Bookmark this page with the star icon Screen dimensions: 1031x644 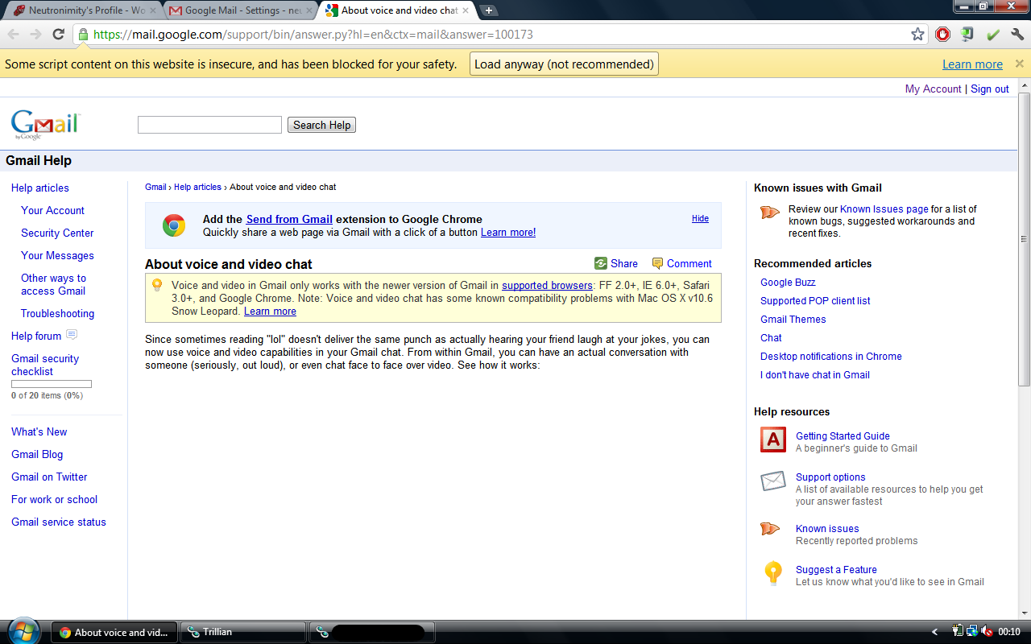[x=917, y=34]
